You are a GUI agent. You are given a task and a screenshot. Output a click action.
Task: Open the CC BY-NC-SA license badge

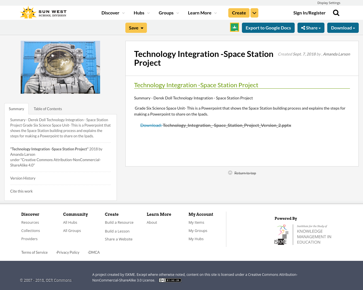pos(170,280)
